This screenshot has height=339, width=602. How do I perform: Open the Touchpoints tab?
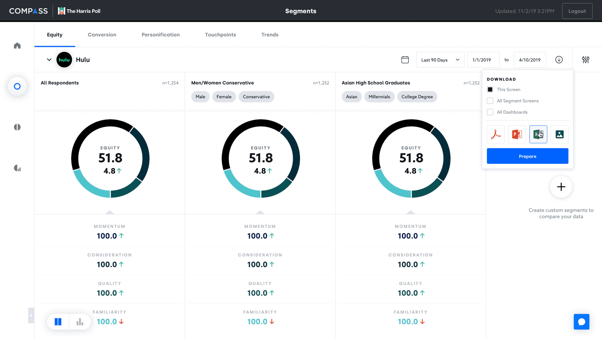220,35
